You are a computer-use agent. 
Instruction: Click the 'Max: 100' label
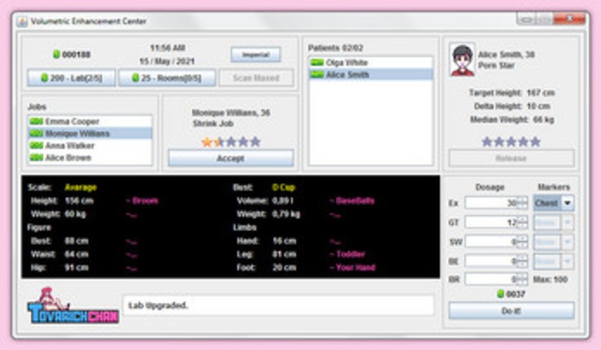[551, 279]
